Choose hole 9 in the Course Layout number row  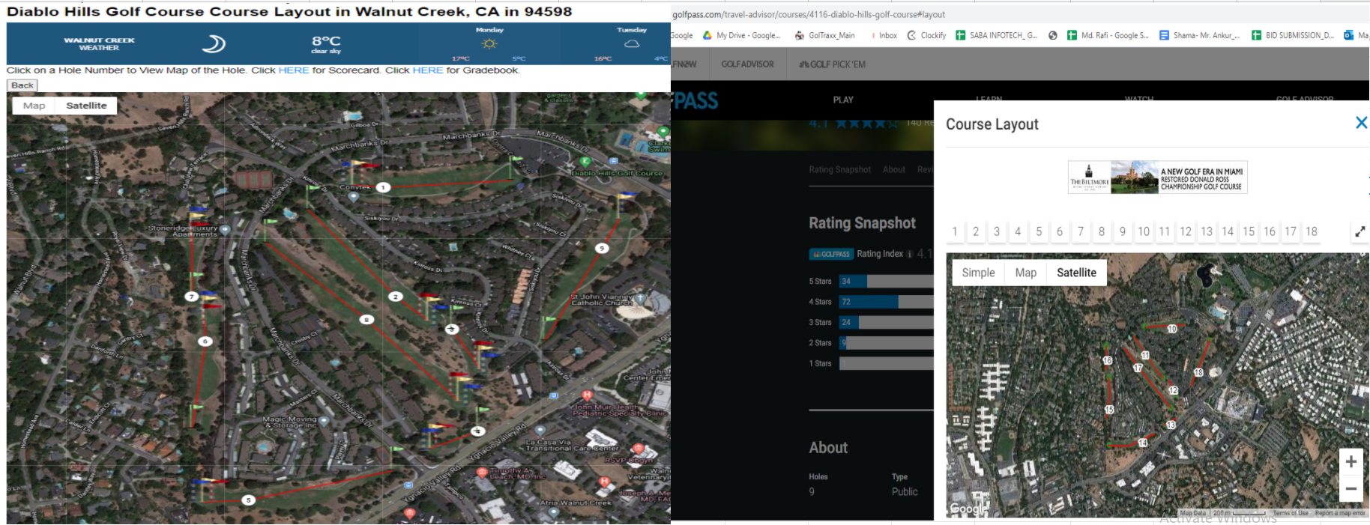1123,231
